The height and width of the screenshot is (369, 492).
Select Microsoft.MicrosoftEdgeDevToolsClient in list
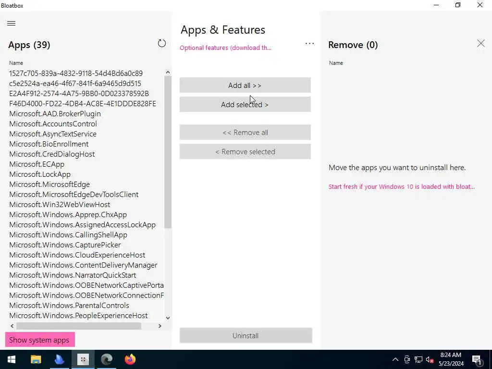74,194
